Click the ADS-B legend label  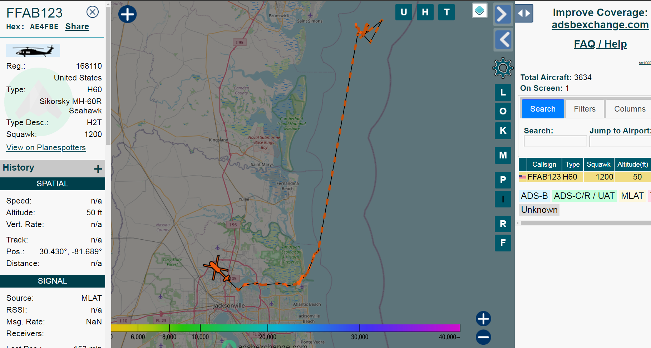(x=534, y=196)
